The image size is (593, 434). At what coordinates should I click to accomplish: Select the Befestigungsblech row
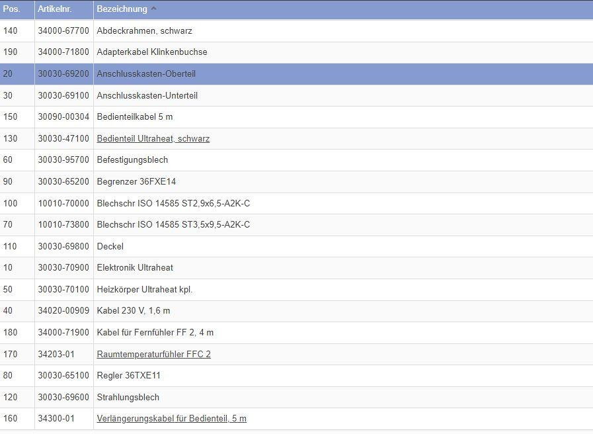coord(132,160)
